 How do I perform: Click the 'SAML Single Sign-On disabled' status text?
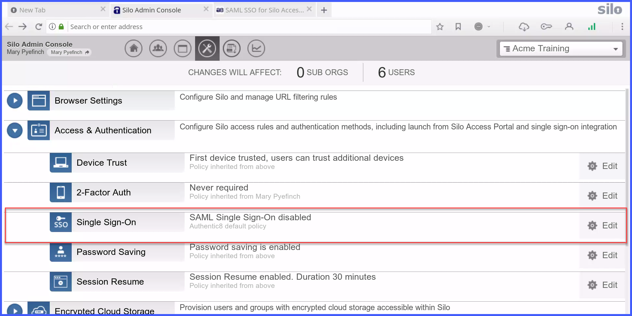point(250,217)
